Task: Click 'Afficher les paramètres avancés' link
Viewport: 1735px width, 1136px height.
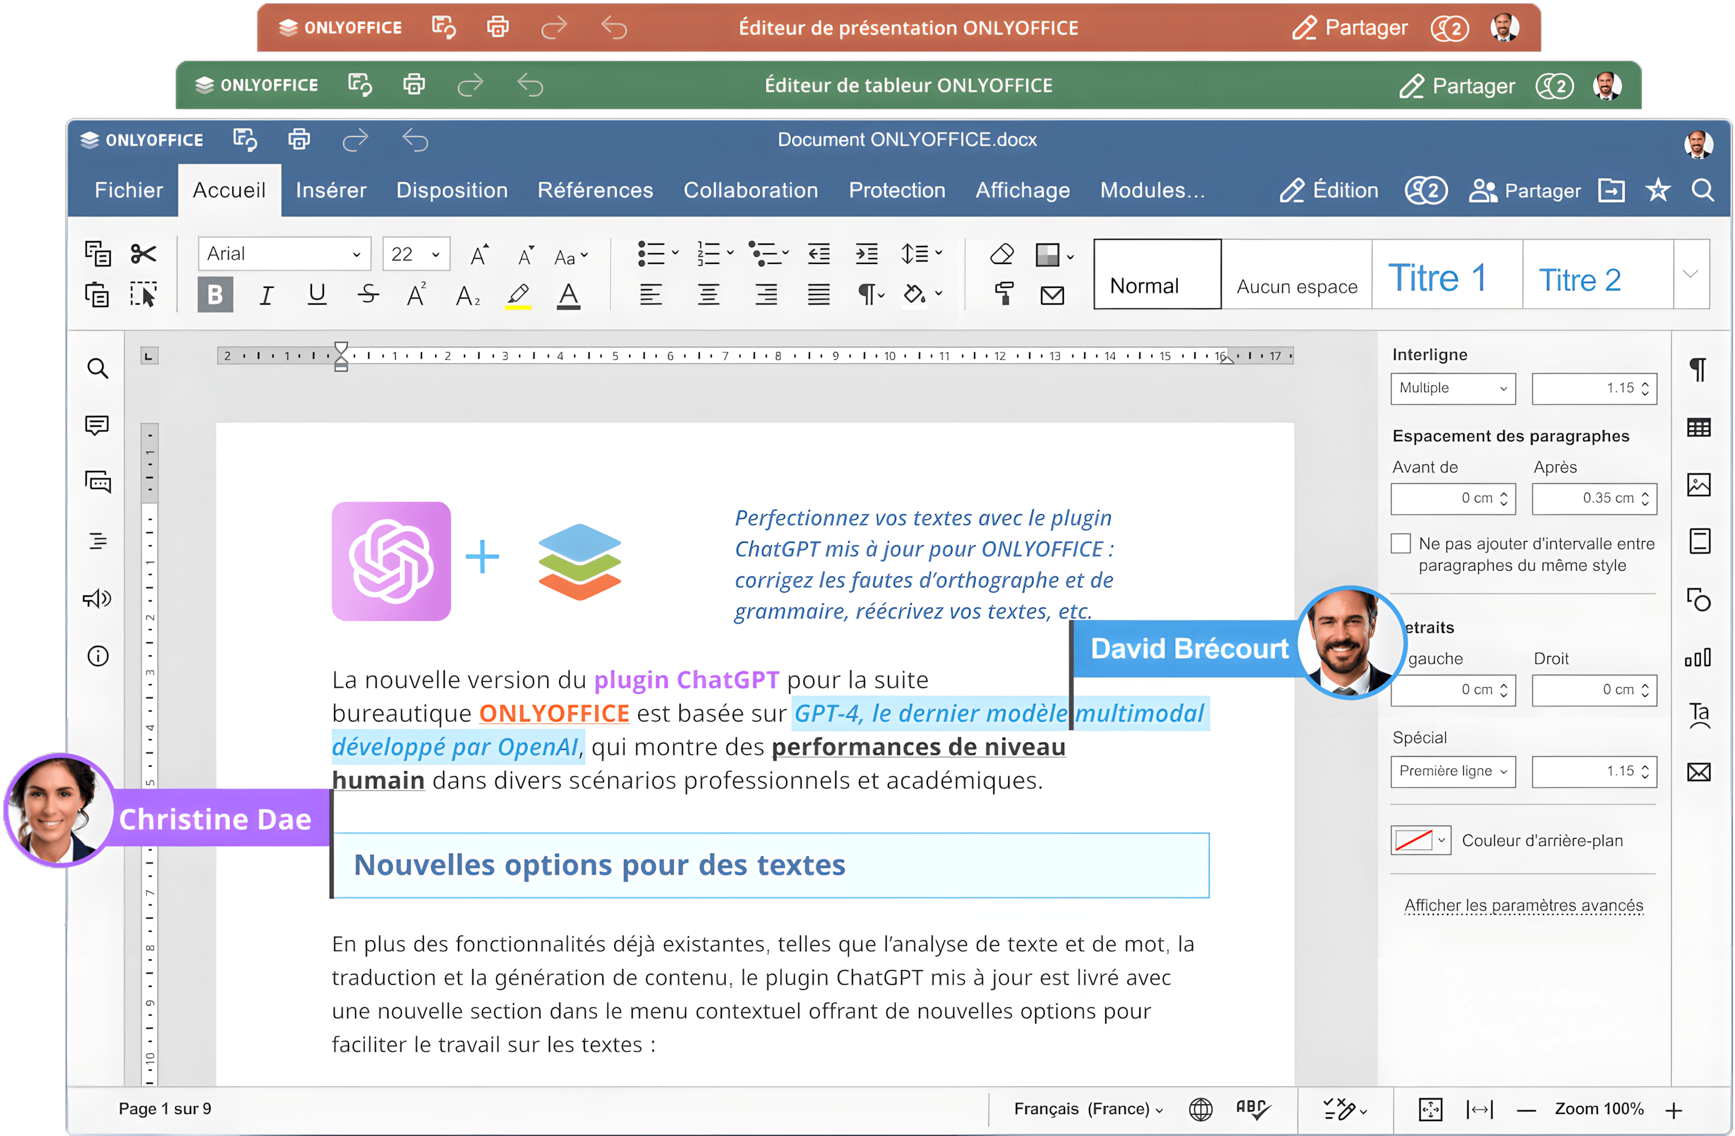Action: [1524, 905]
